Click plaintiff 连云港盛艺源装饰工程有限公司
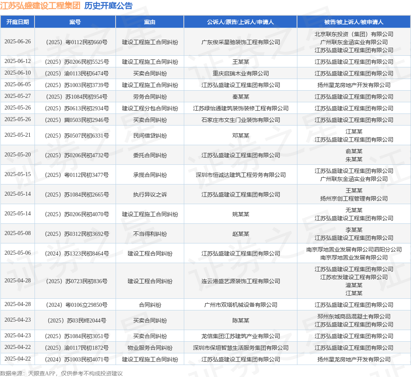Image resolution: width=411 pixels, height=377 pixels. coord(241,281)
